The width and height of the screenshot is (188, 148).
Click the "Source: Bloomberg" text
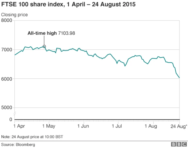pos(18,144)
